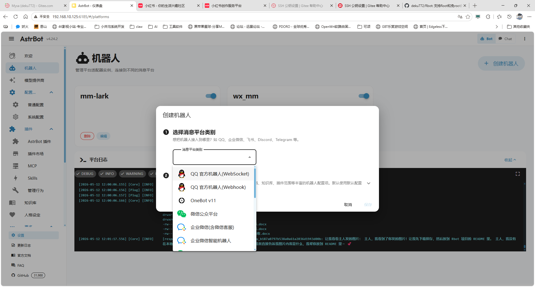
Task: Switch to Chat mode
Action: click(x=505, y=39)
